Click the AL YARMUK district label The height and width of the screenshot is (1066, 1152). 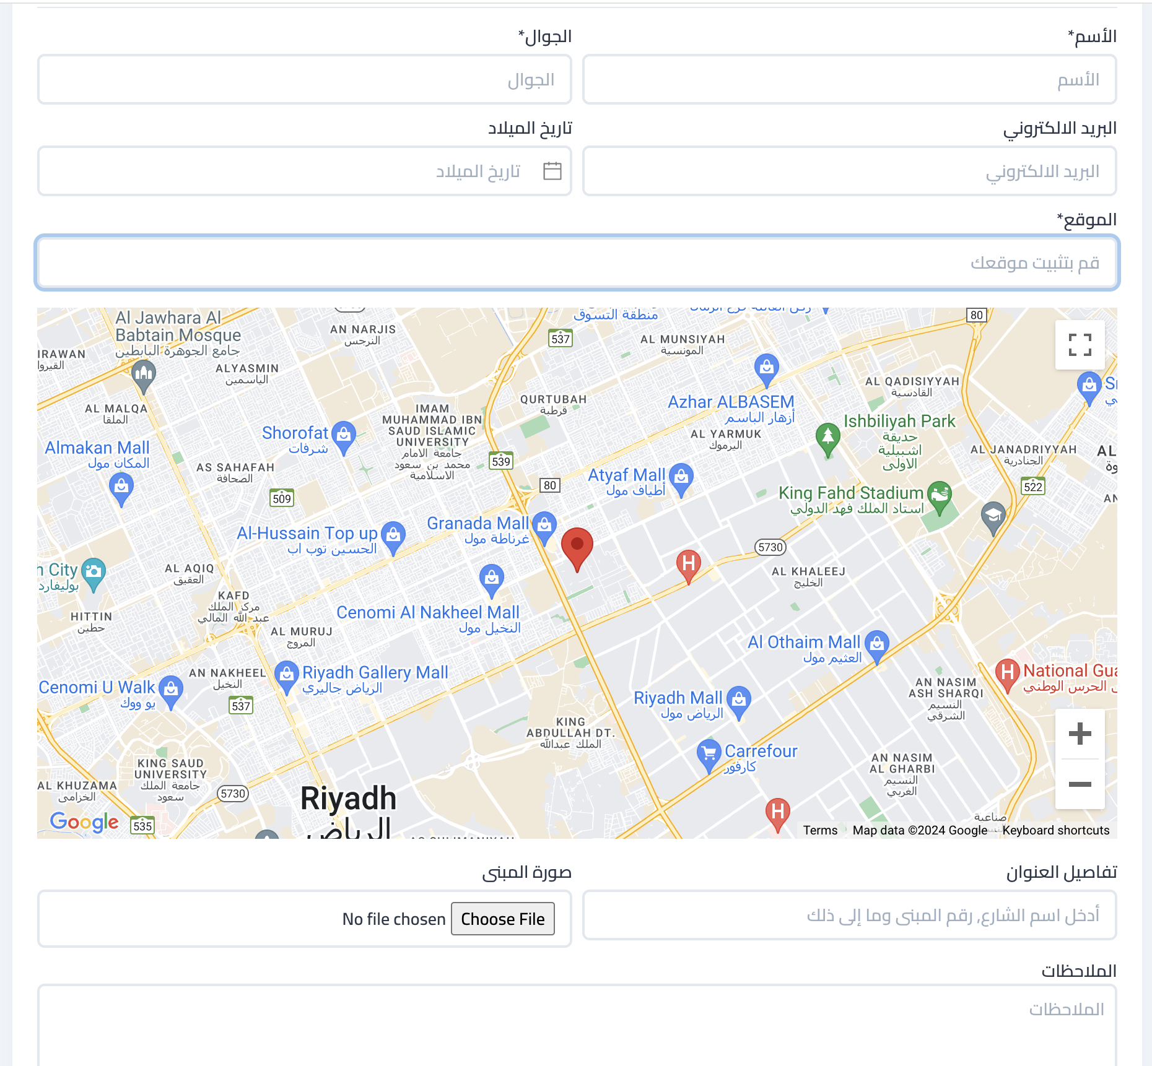pyautogui.click(x=726, y=439)
